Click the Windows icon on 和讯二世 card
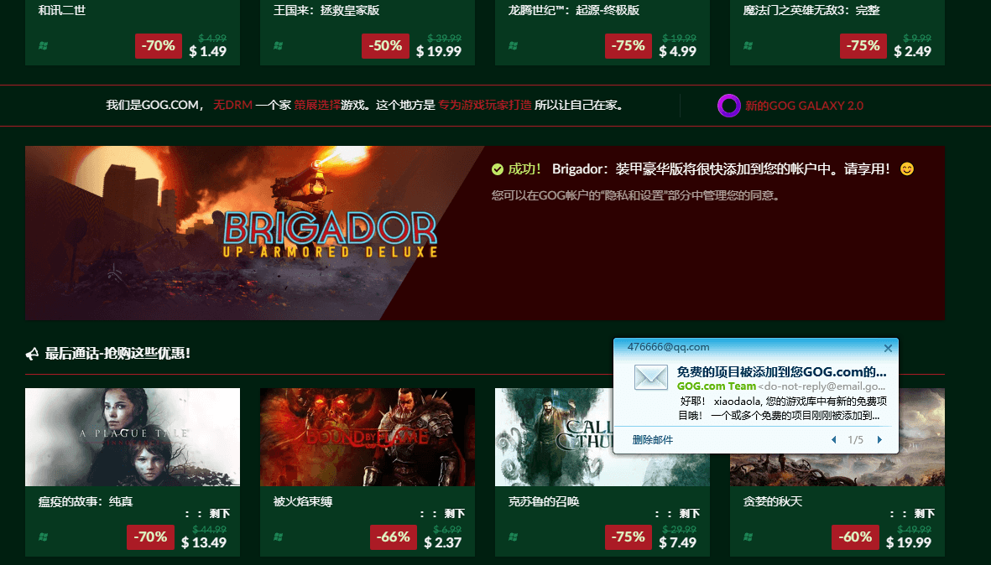 pyautogui.click(x=43, y=45)
